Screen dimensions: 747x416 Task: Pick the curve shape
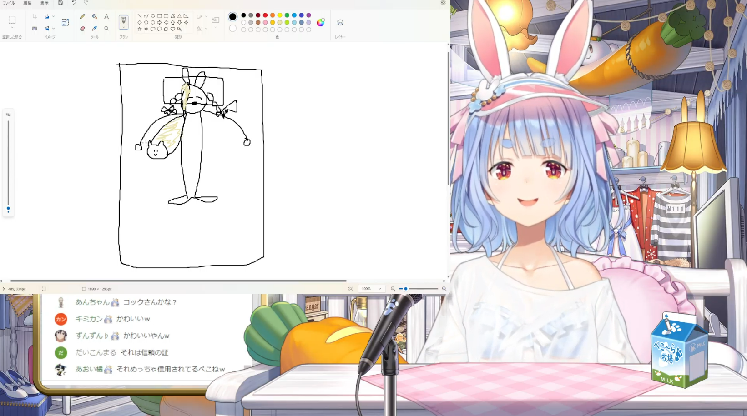tap(146, 15)
